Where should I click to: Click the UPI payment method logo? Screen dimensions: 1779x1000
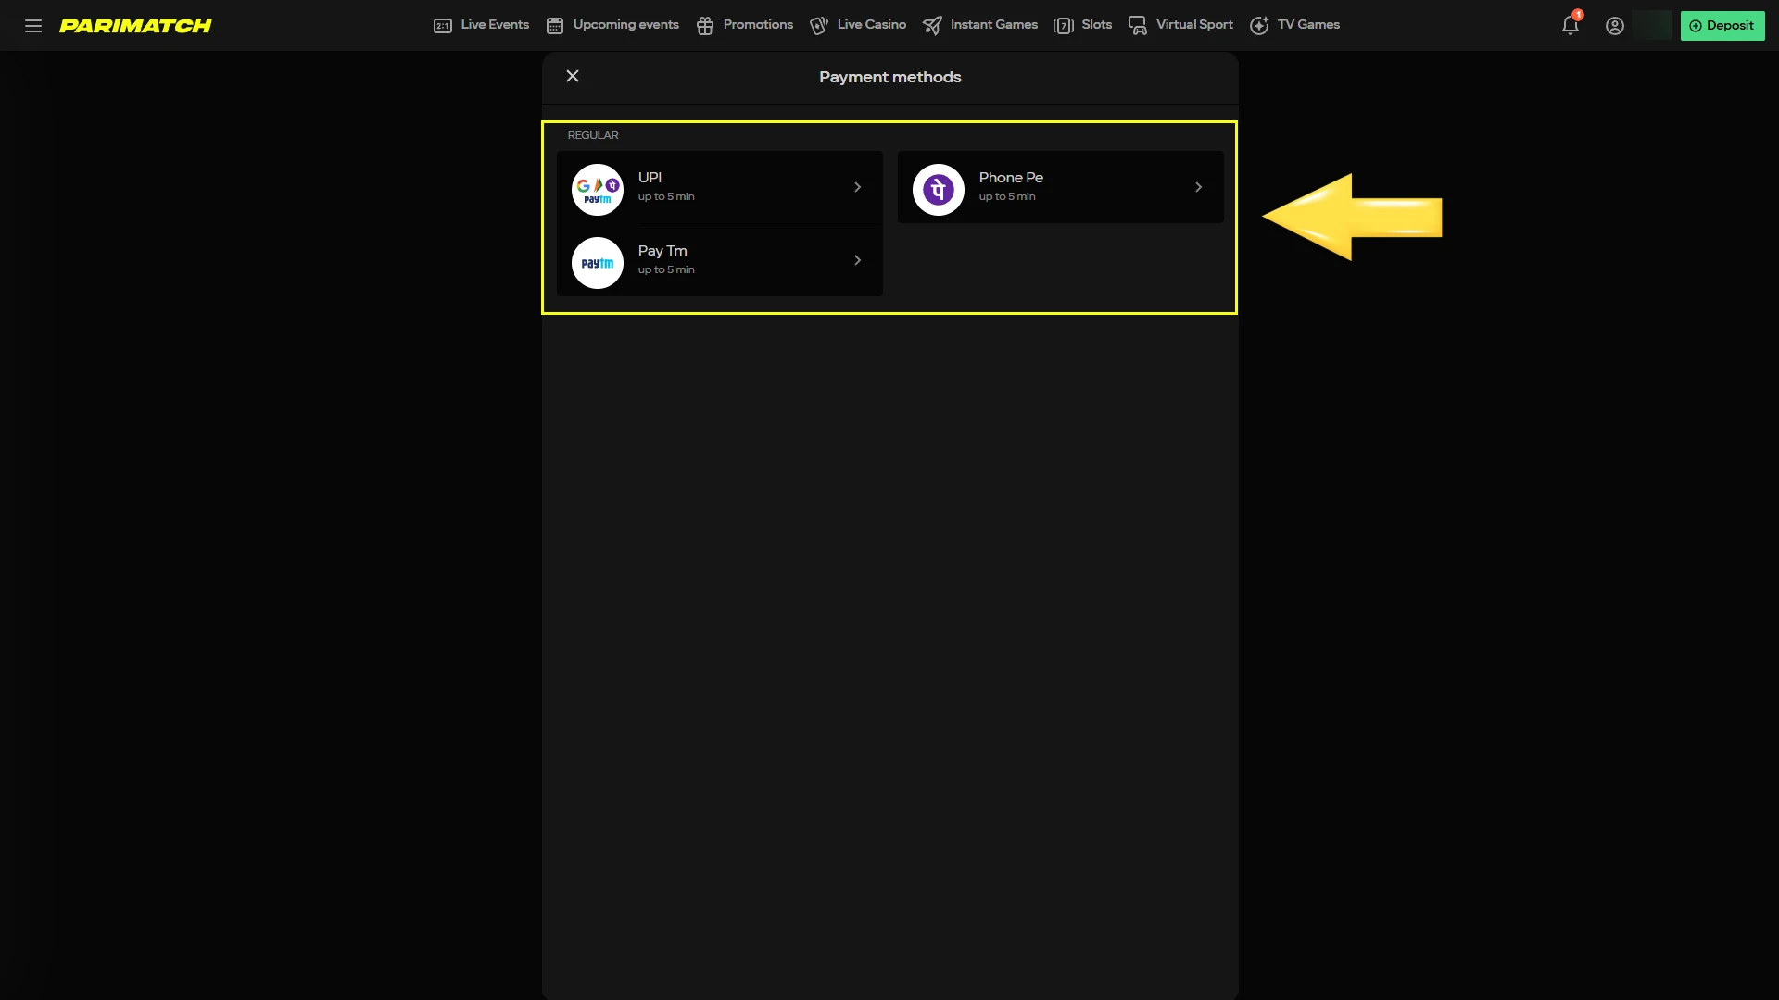(598, 189)
